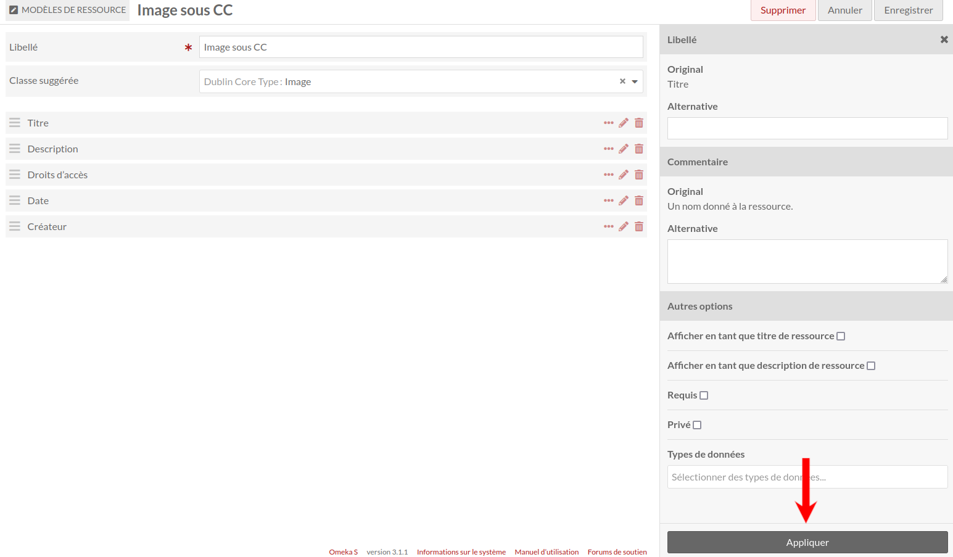Expand the Classe suggérée dropdown arrow

click(635, 81)
